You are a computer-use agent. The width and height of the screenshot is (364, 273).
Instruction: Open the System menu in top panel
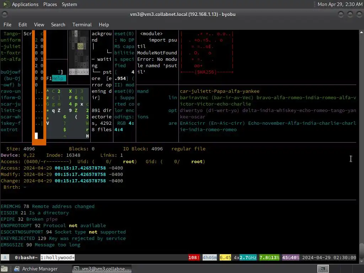tap(69, 4)
